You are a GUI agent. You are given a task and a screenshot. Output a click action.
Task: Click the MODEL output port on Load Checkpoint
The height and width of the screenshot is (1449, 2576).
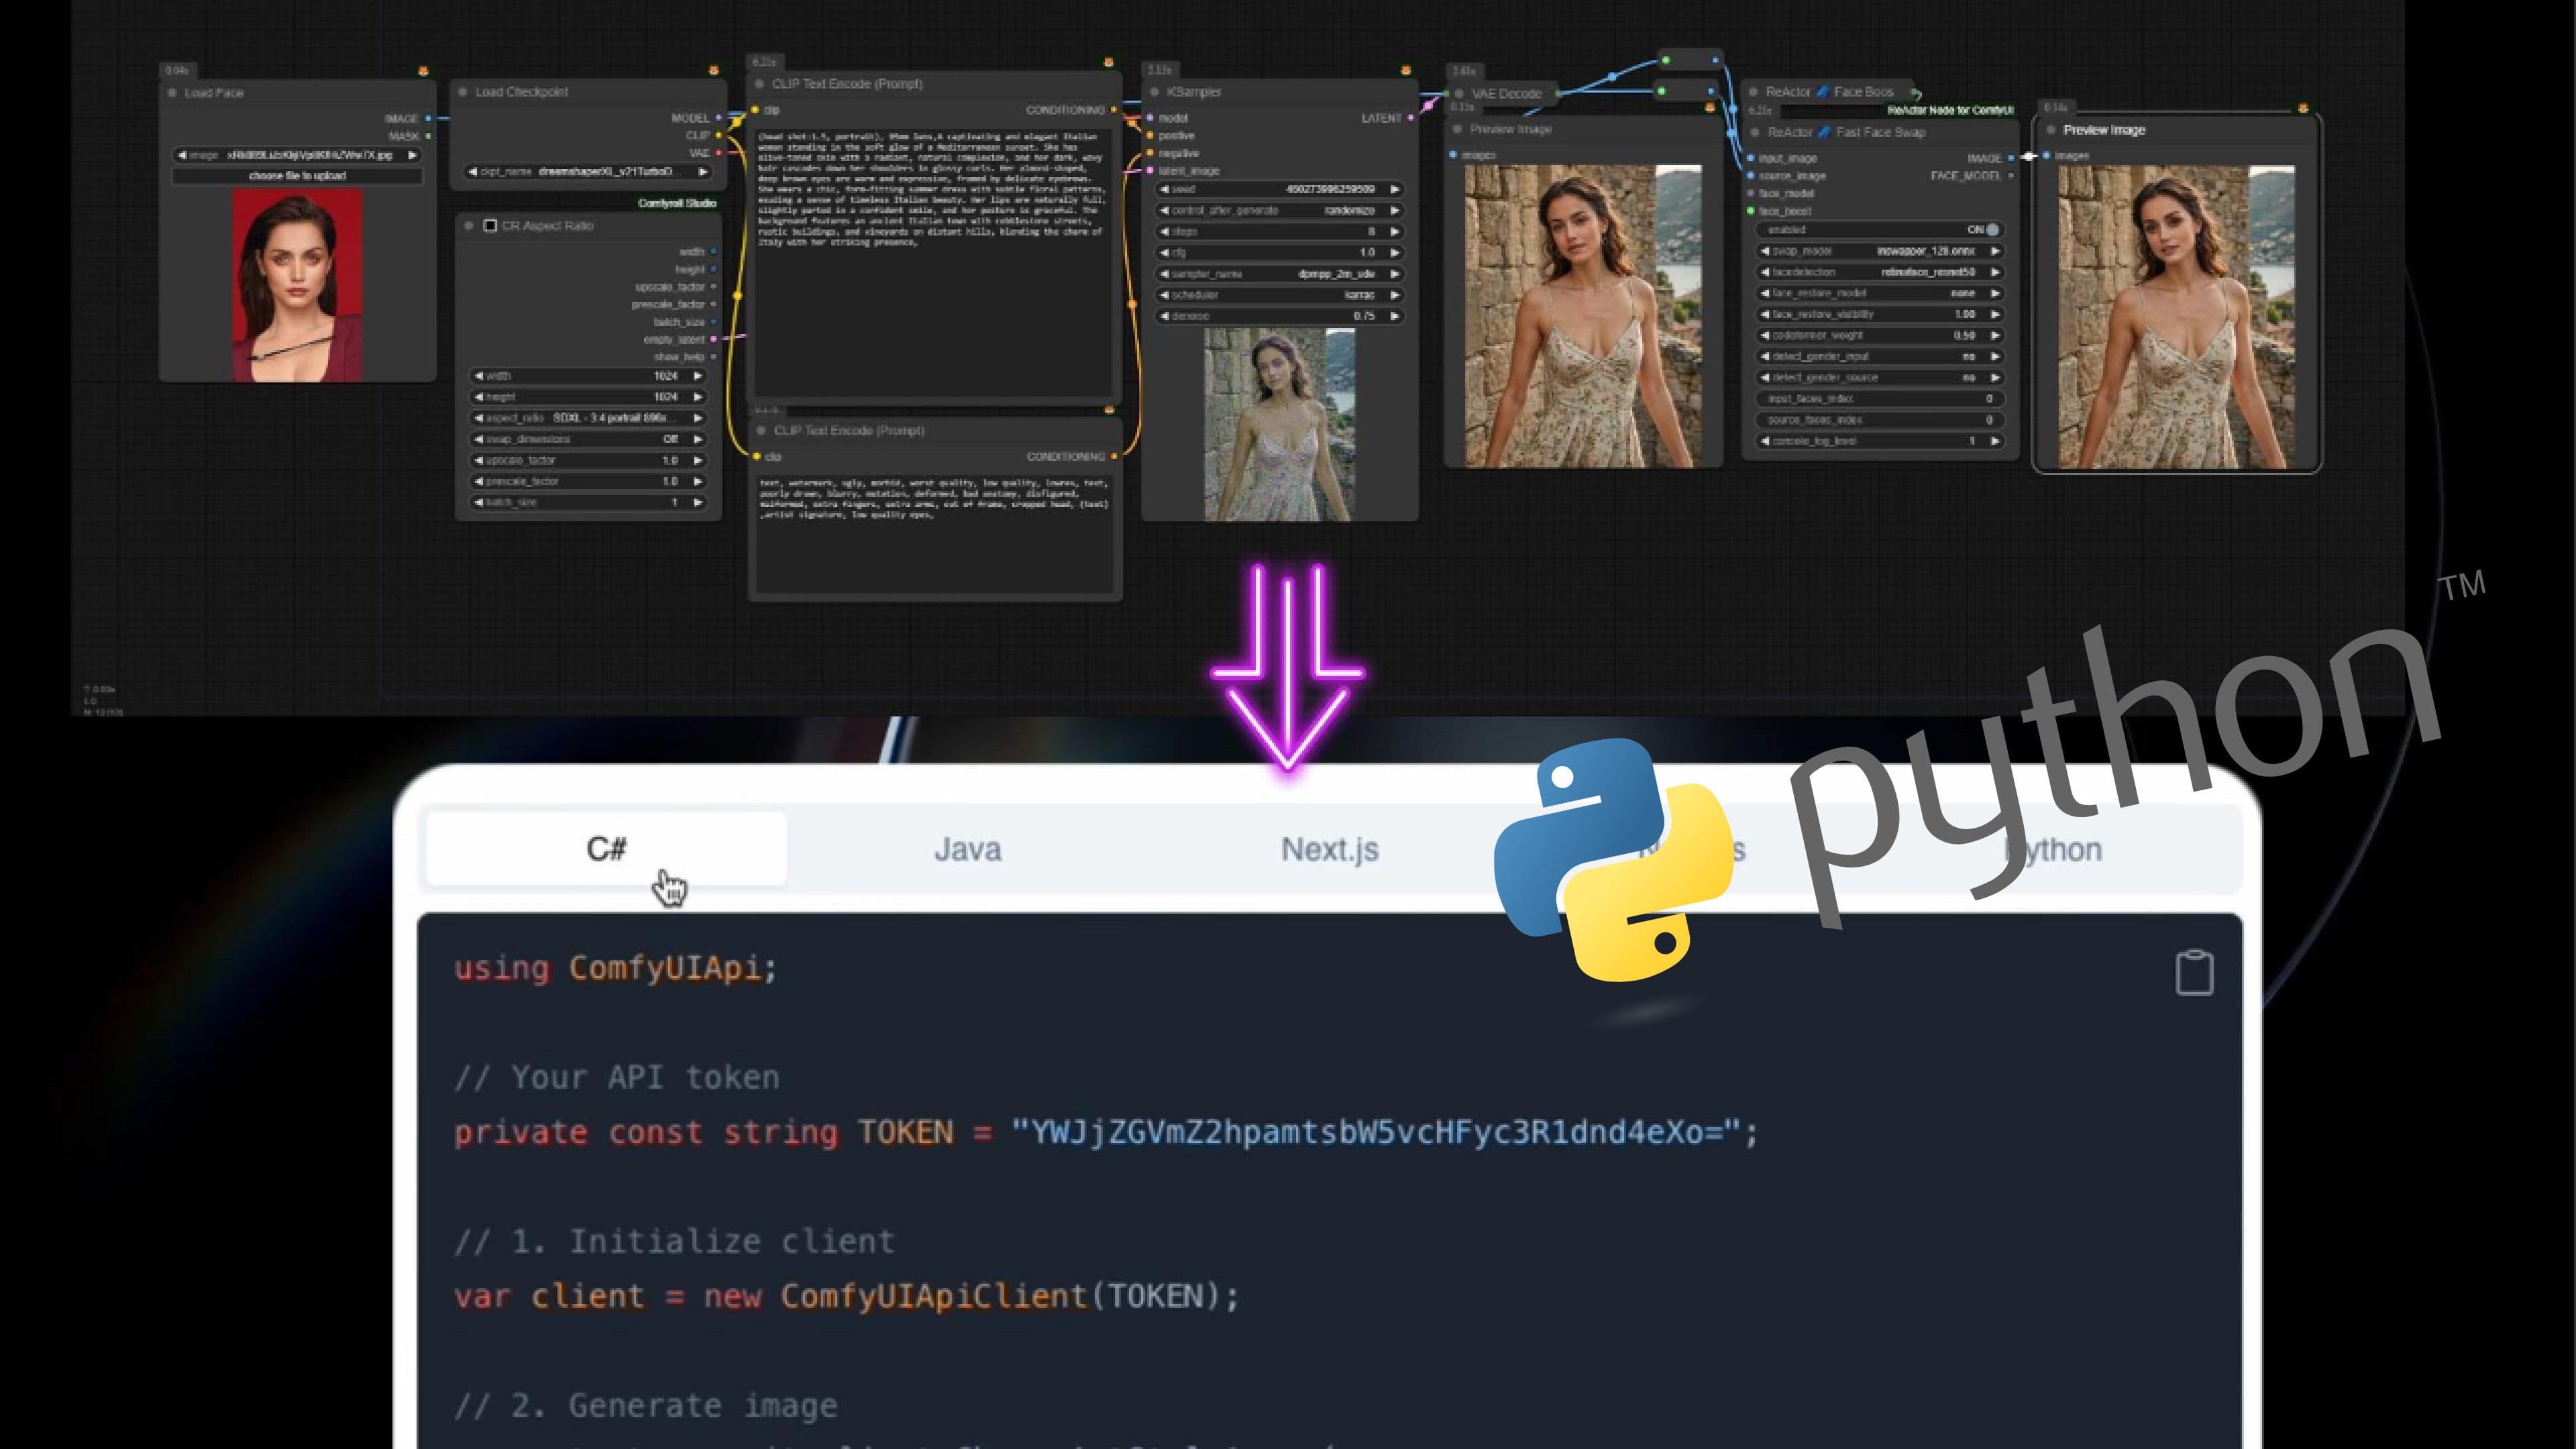[718, 118]
